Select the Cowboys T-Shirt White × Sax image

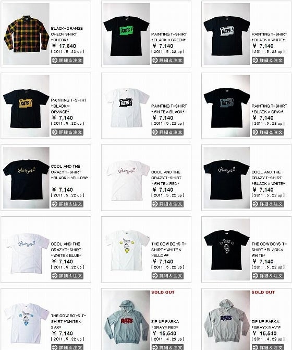[26, 320]
